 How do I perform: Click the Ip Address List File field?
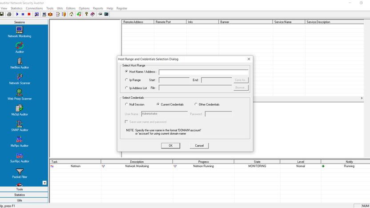(x=195, y=88)
